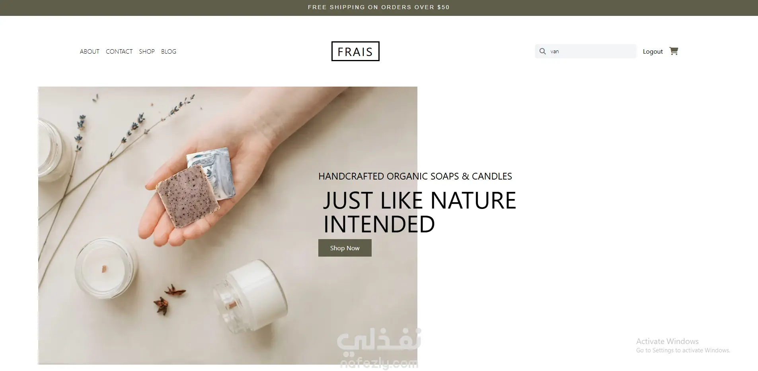Screen dimensions: 758x371
Task: Open the ABOUT menu item
Action: (x=90, y=52)
